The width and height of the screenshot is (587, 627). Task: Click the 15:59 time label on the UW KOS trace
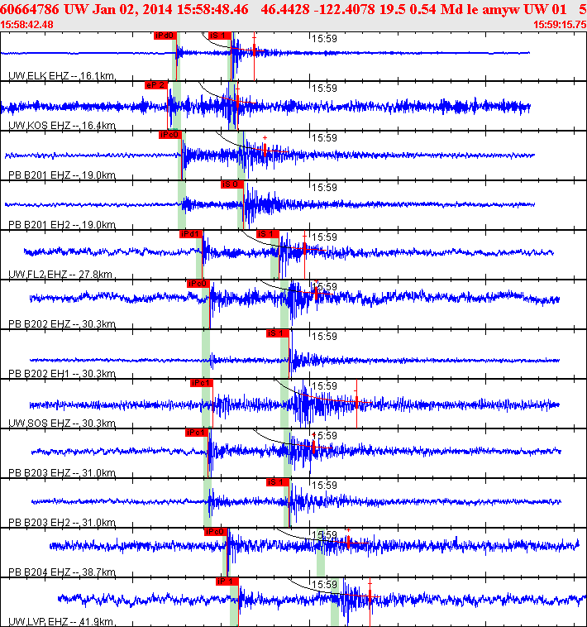click(324, 89)
